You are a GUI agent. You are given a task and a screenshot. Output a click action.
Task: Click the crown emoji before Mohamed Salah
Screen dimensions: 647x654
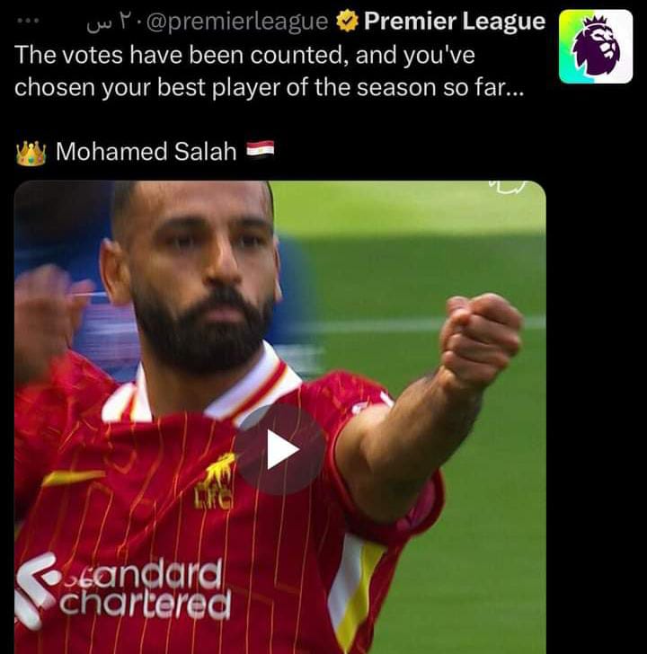31,153
